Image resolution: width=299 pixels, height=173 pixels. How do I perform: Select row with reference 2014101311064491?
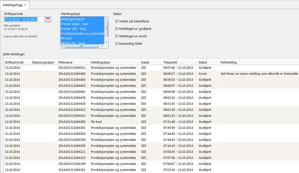(x=152, y=92)
